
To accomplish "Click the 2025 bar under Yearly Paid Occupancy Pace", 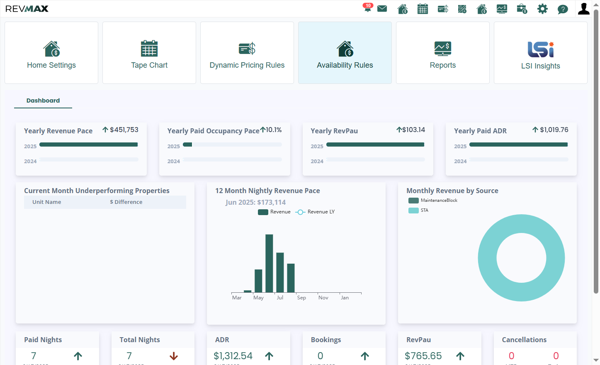I will (x=187, y=145).
